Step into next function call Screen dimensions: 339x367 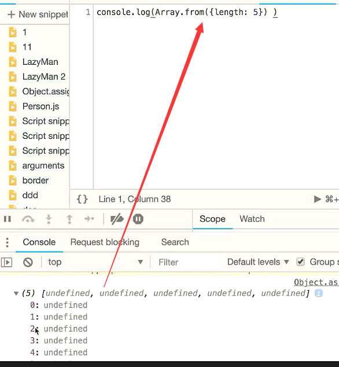click(49, 219)
